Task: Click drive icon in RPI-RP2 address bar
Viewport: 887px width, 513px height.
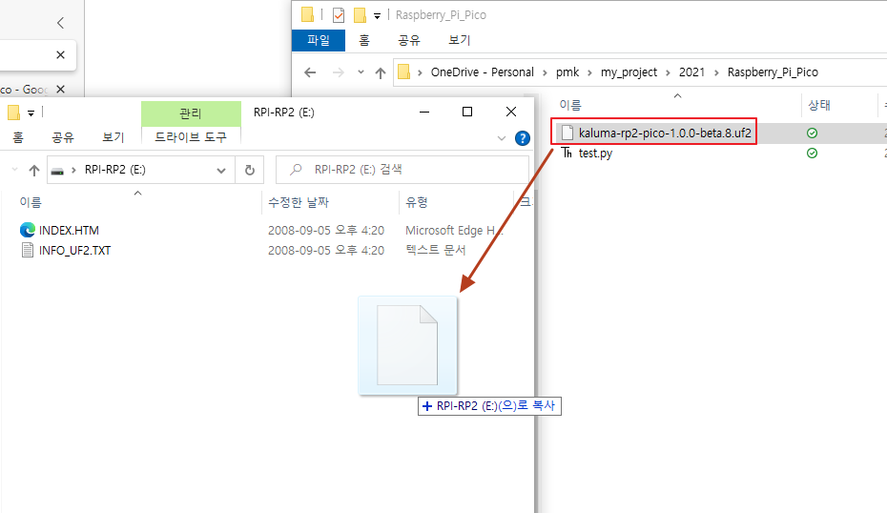Action: pos(57,171)
